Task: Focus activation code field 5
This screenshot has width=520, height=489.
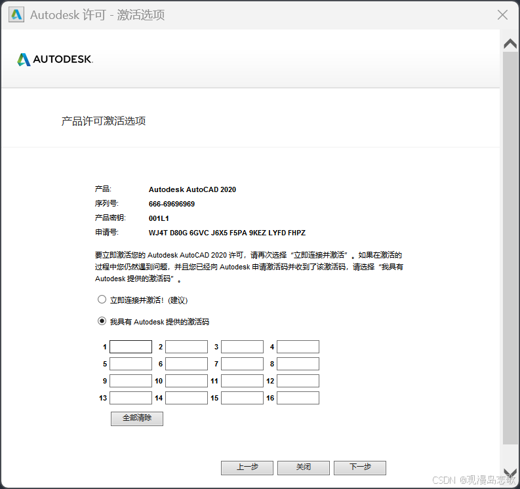Action: (x=130, y=364)
